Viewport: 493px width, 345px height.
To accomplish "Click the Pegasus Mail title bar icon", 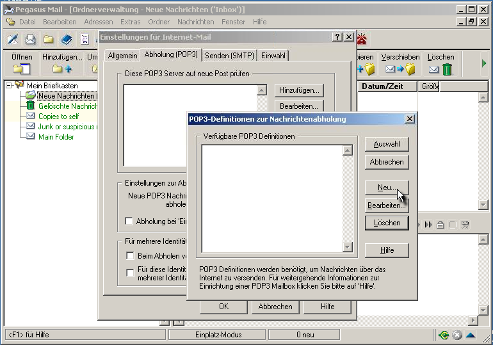I will point(9,10).
